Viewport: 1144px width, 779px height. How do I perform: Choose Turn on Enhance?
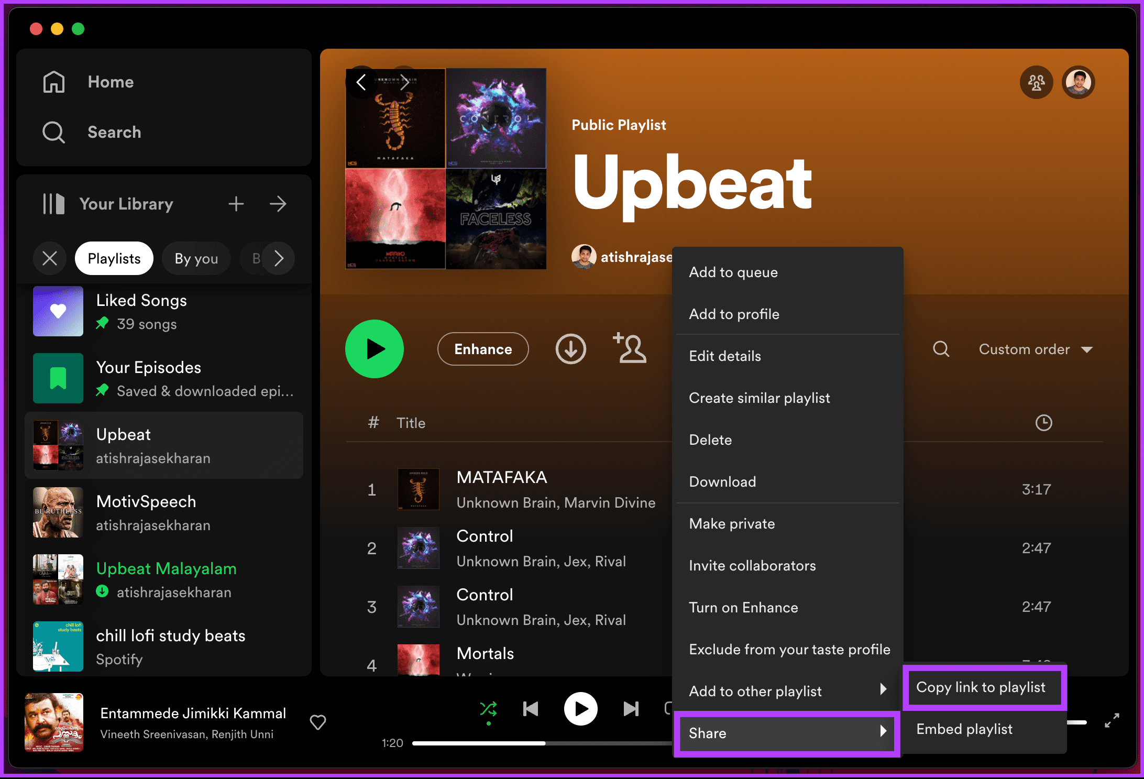pyautogui.click(x=788, y=608)
